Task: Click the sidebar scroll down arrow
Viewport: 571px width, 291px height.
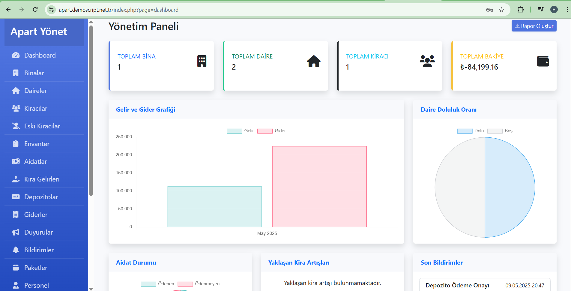Action: click(91, 289)
